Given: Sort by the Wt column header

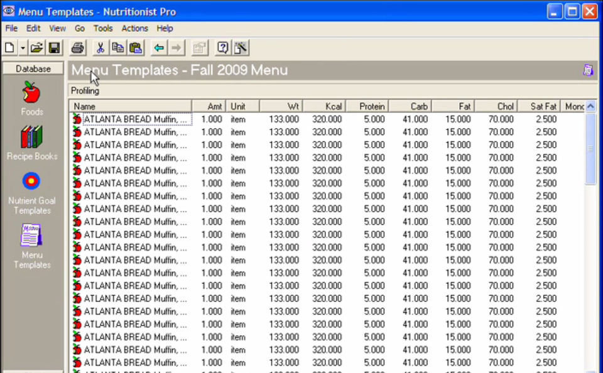Looking at the screenshot, I should pos(281,106).
